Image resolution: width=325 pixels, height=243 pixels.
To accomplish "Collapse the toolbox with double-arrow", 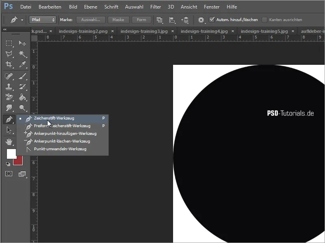I will pos(4,29).
